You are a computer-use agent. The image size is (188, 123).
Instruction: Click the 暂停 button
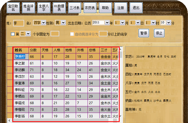coord(144,33)
